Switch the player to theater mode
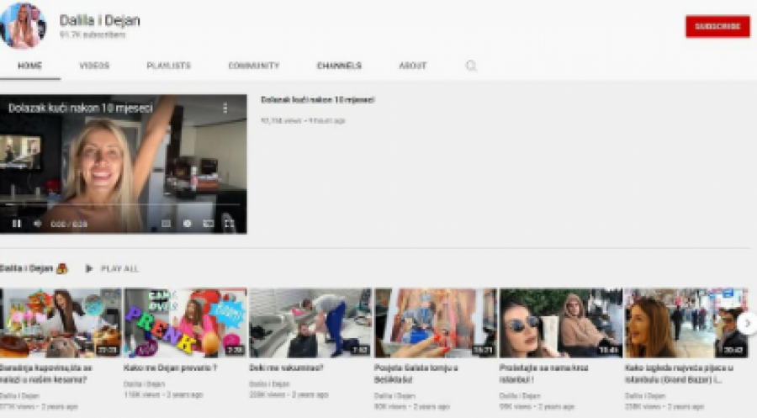 pyautogui.click(x=208, y=224)
